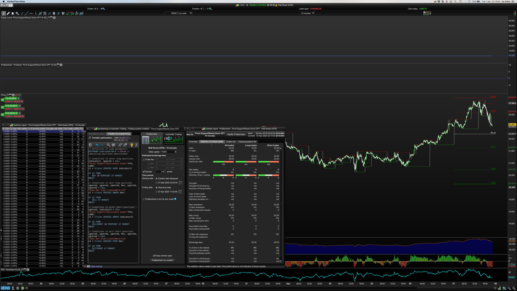Click the trash delete-objects tool

(x=54, y=13)
